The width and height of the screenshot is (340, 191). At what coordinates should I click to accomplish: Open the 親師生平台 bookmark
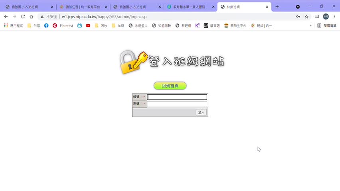[235, 25]
